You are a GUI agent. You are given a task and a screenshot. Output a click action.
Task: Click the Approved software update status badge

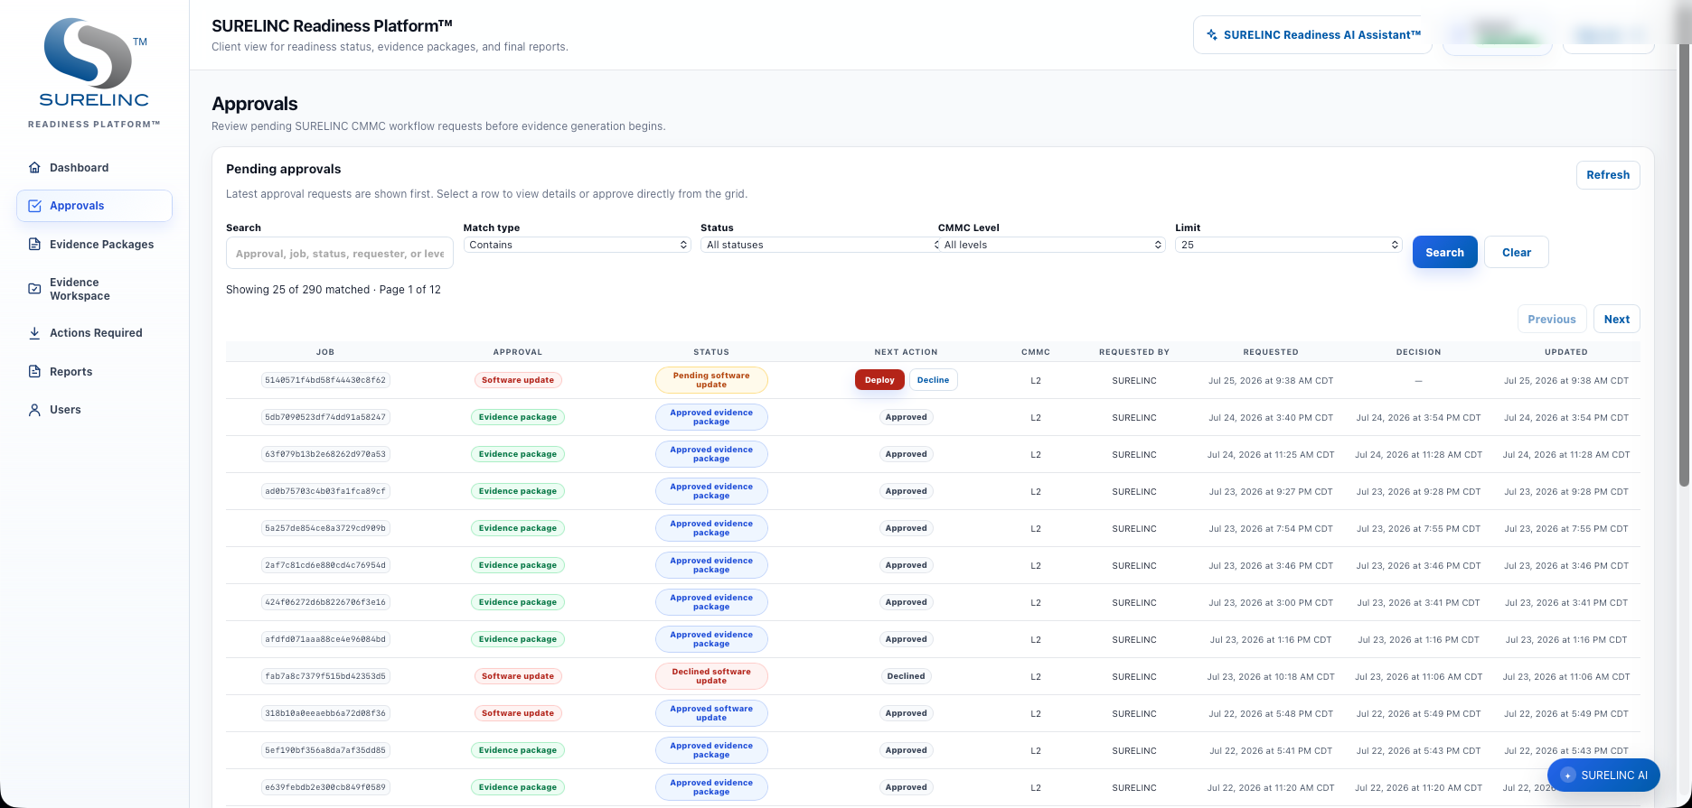click(711, 713)
